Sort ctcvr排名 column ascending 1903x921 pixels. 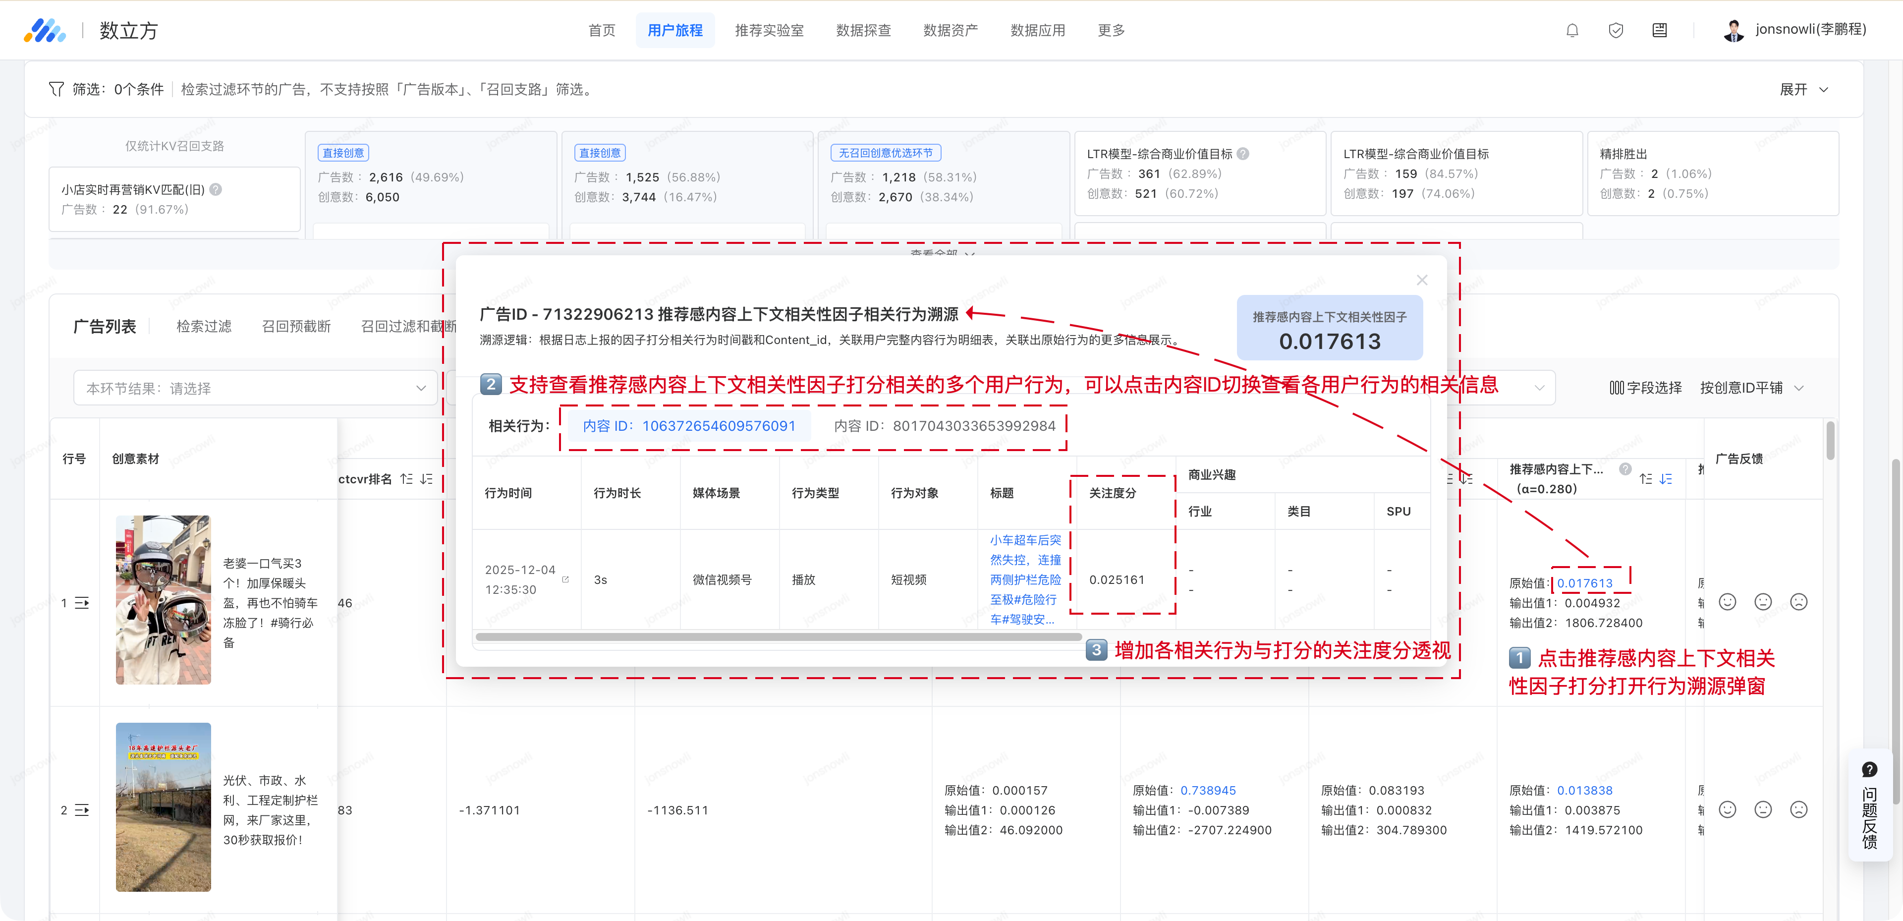coord(406,479)
